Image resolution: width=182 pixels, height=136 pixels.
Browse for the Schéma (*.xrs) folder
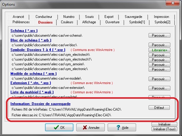click(x=159, y=35)
